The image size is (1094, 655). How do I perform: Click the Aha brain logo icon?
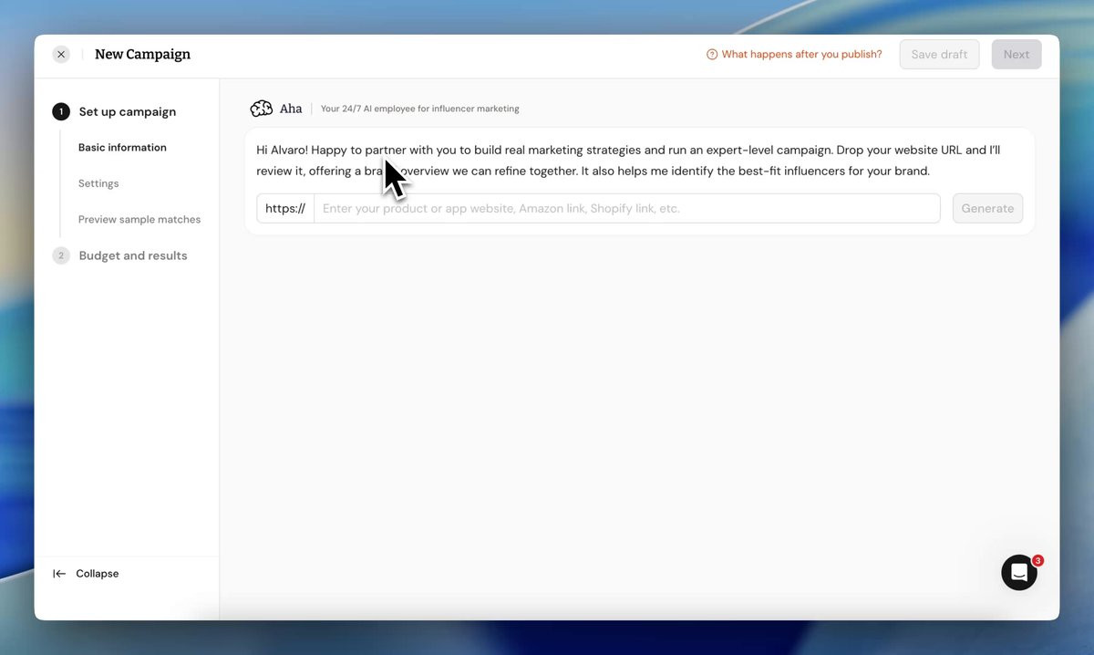[262, 109]
